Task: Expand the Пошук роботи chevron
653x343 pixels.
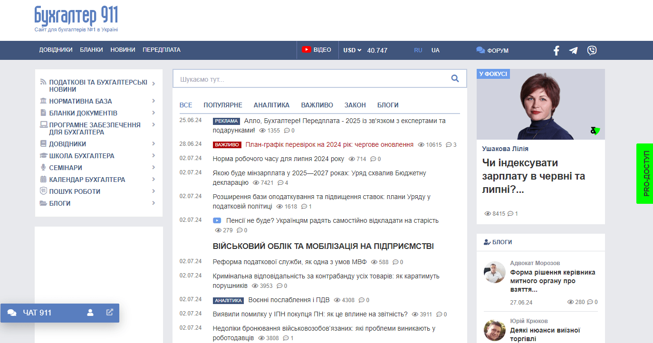Action: [x=154, y=191]
